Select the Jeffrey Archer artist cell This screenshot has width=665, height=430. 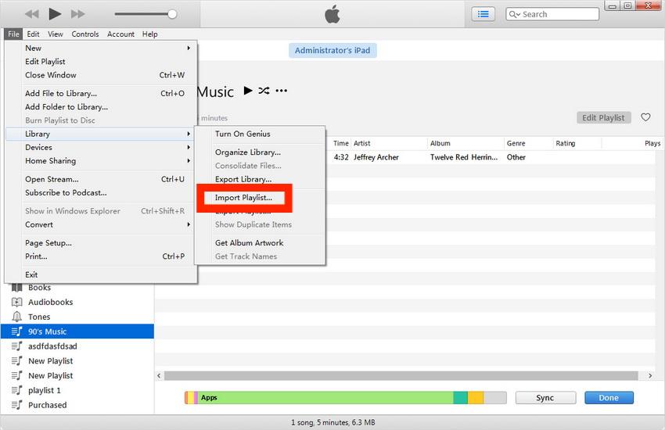point(376,157)
